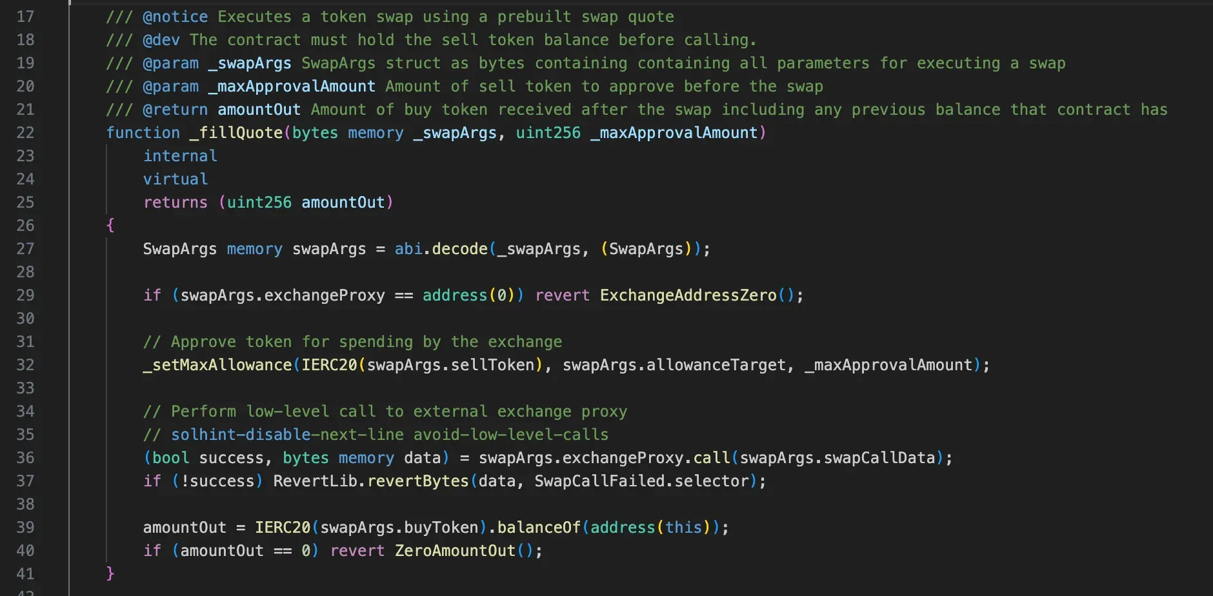Screen dimensions: 1213x596
Task: Click the ZeroAmountOut error name
Action: pyautogui.click(x=455, y=551)
